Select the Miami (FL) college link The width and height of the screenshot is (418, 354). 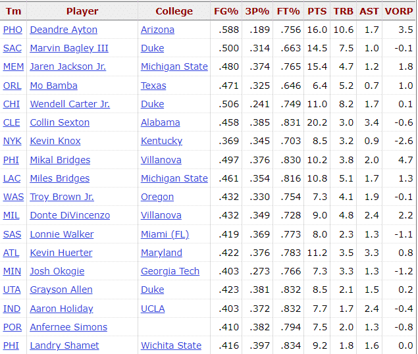click(165, 234)
